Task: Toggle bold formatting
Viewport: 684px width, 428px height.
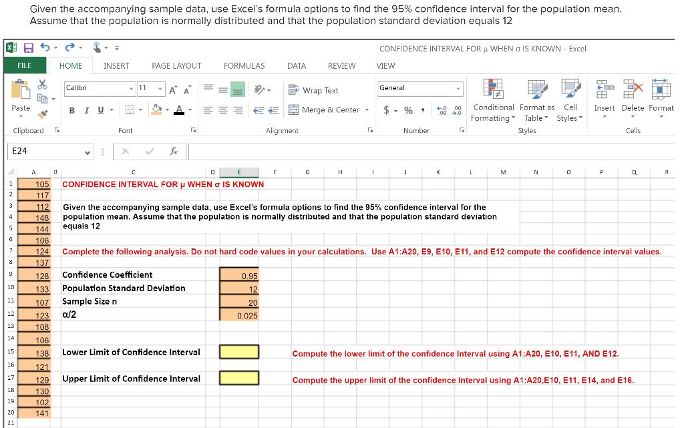Action: (x=72, y=110)
